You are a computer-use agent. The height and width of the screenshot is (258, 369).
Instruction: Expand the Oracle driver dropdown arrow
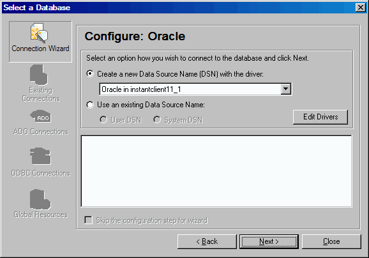pyautogui.click(x=286, y=89)
